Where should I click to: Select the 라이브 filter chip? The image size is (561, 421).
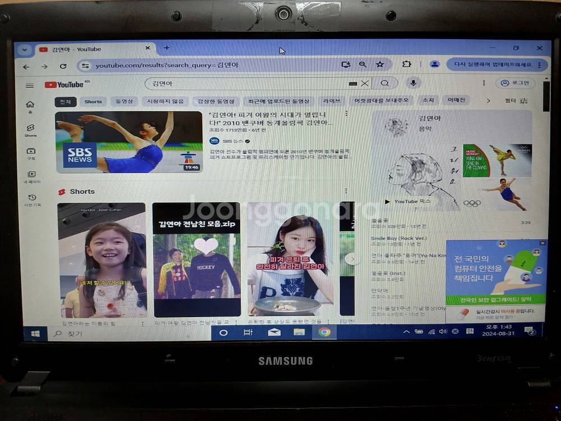click(x=332, y=101)
